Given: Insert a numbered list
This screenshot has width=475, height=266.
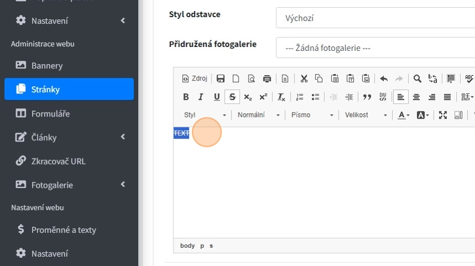Looking at the screenshot, I should (300, 97).
